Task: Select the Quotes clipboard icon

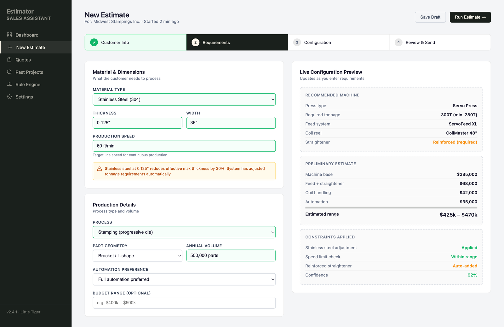Action: (9, 60)
